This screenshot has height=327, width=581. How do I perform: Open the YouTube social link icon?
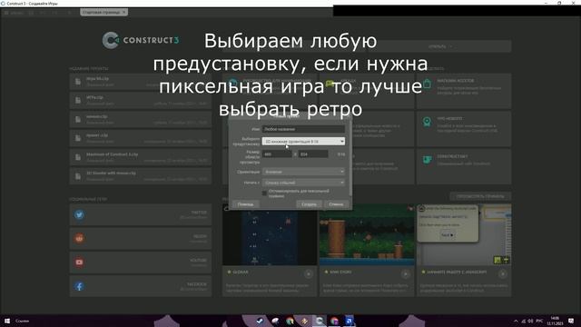(79, 263)
